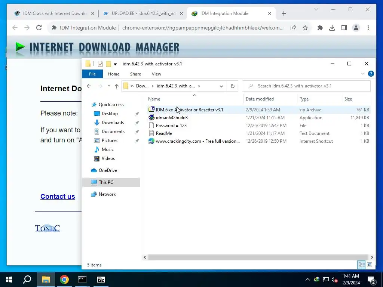Image resolution: width=383 pixels, height=287 pixels.
Task: Open Chrome three-dot menu
Action: click(368, 28)
